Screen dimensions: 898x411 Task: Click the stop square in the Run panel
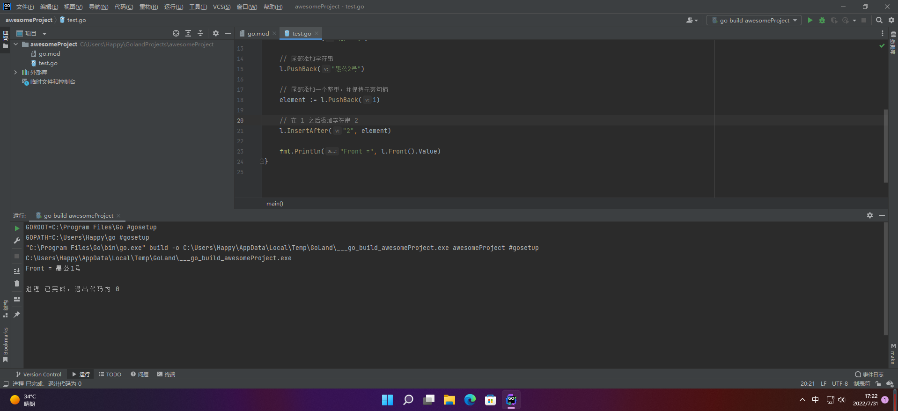[17, 256]
